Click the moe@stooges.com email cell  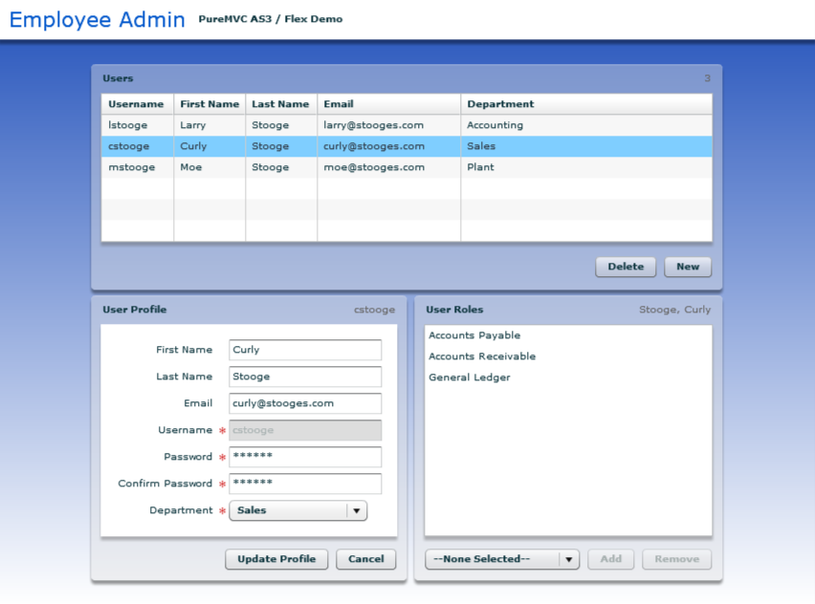click(388, 167)
